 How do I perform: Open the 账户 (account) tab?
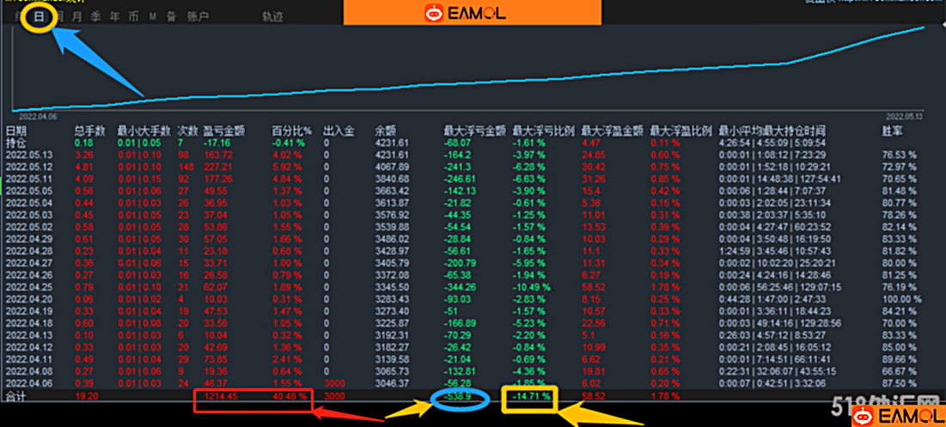point(198,16)
